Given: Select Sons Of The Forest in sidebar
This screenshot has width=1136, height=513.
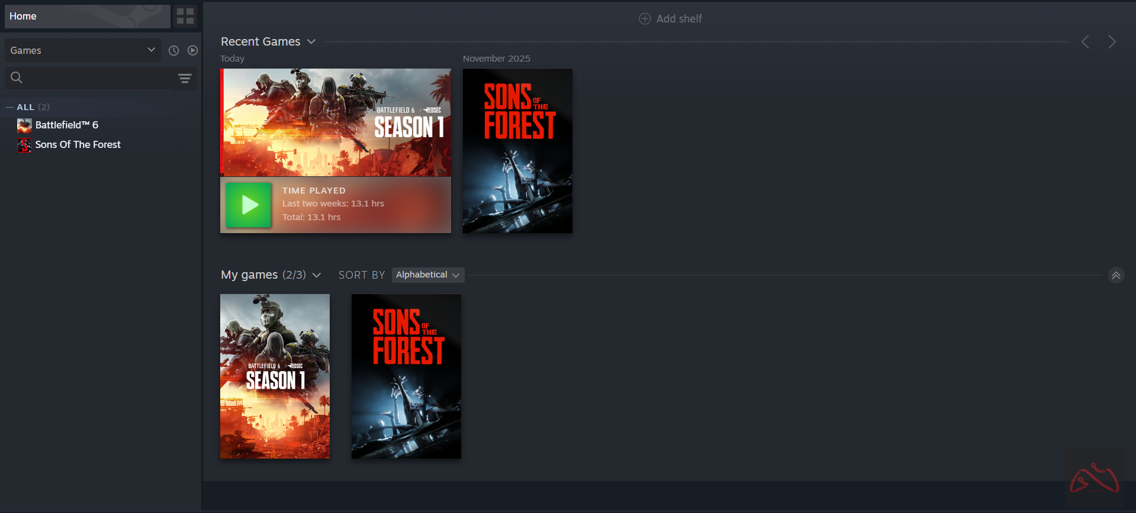Looking at the screenshot, I should pos(78,145).
